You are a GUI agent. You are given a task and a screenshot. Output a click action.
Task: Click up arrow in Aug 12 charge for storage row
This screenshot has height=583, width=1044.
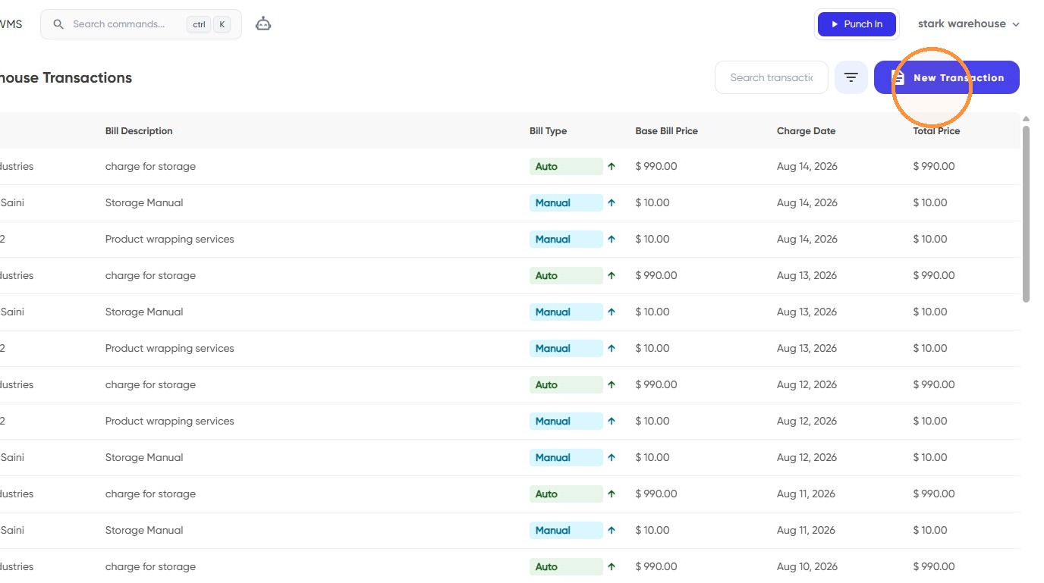(612, 384)
